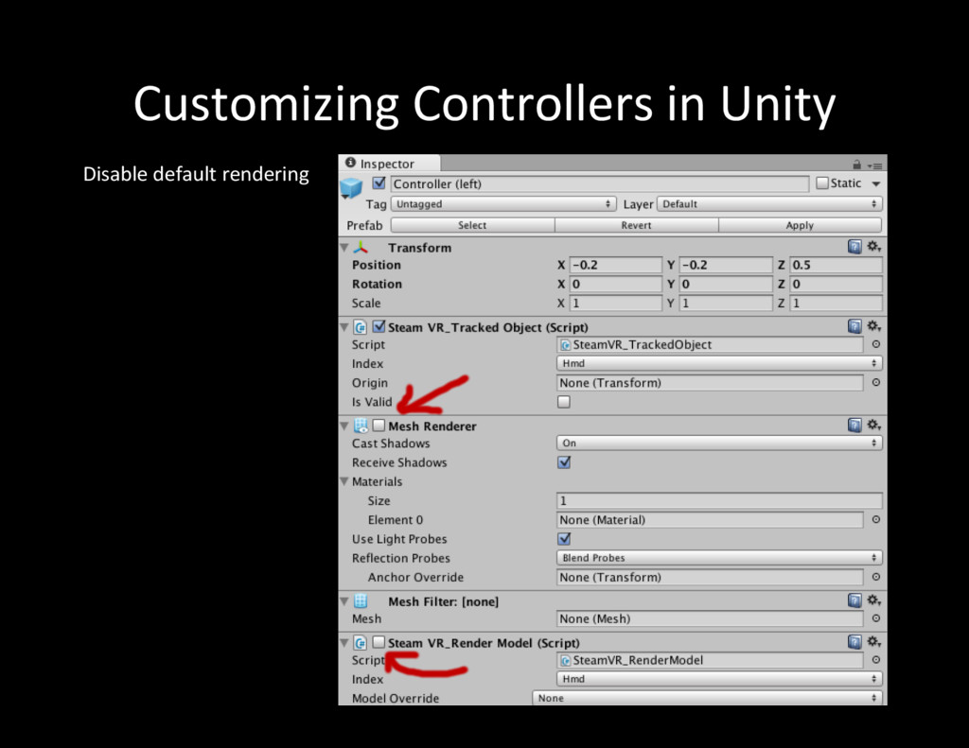Viewport: 969px width, 748px height.
Task: Click Steam VR_Render Model script icon
Action: (x=361, y=643)
